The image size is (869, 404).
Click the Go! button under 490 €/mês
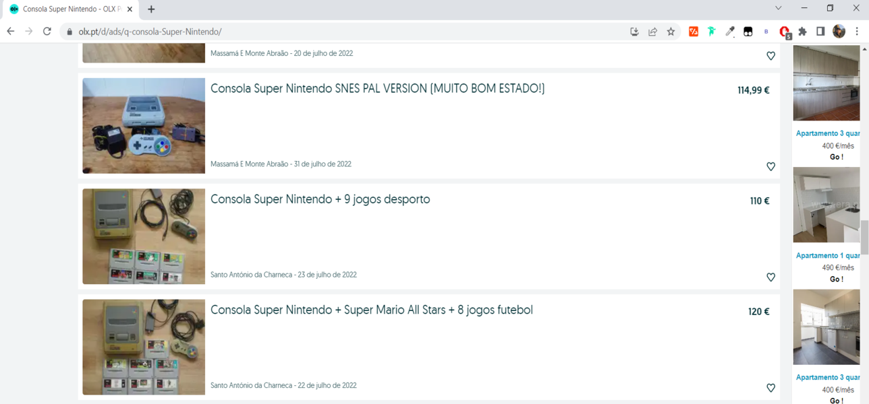pyautogui.click(x=837, y=279)
